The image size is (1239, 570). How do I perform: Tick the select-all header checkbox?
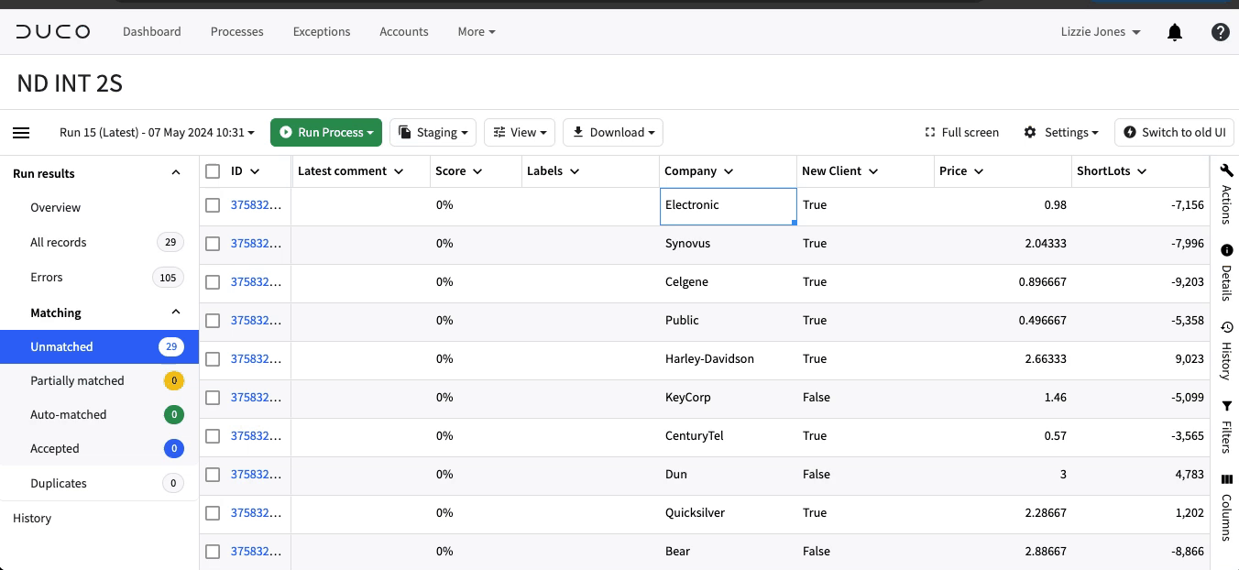pyautogui.click(x=213, y=171)
